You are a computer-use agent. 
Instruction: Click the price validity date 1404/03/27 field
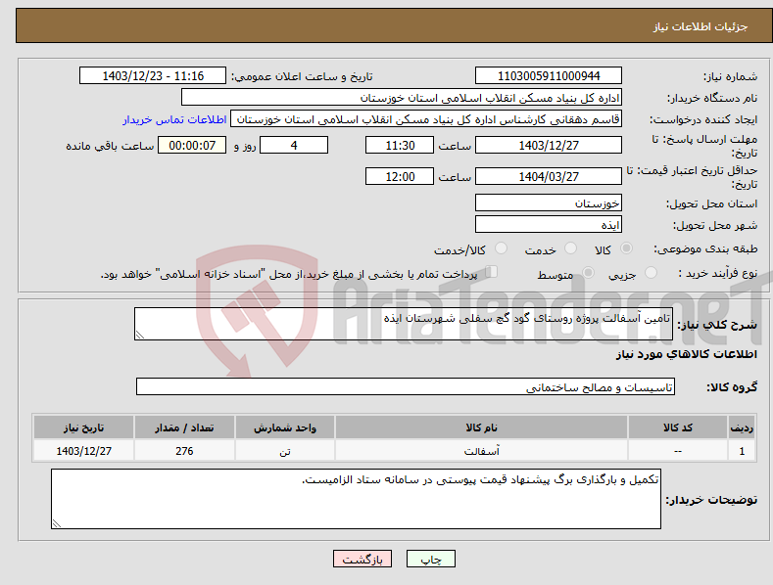pyautogui.click(x=549, y=176)
